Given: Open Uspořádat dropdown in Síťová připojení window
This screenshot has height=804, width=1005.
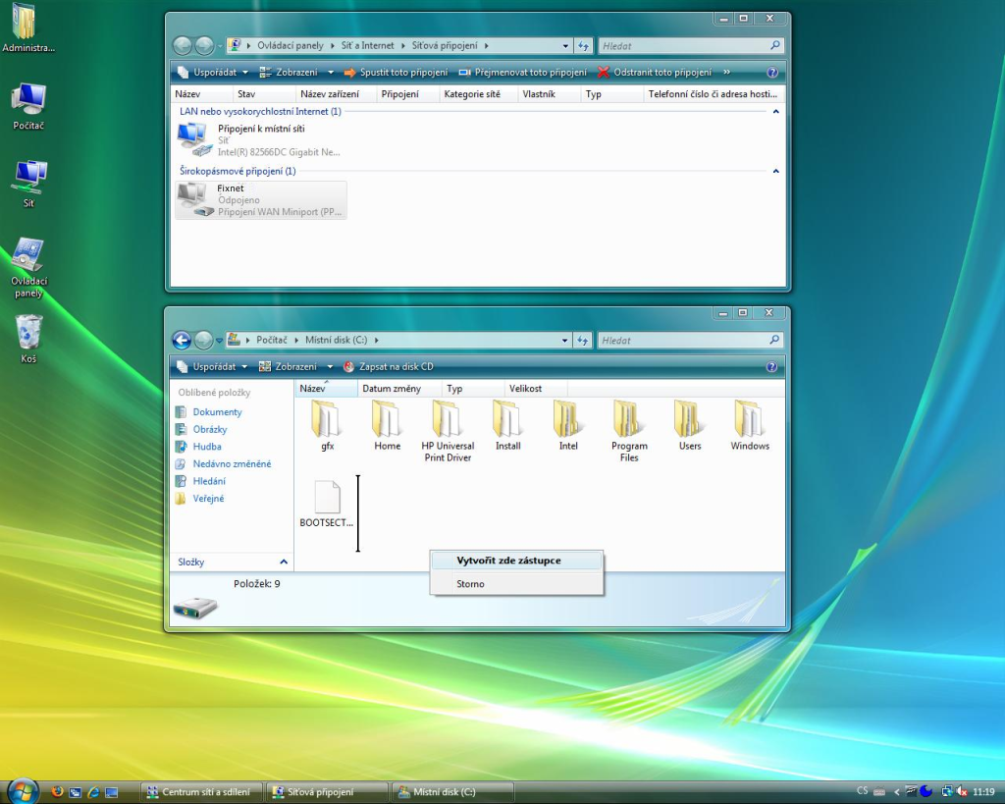Looking at the screenshot, I should (213, 73).
